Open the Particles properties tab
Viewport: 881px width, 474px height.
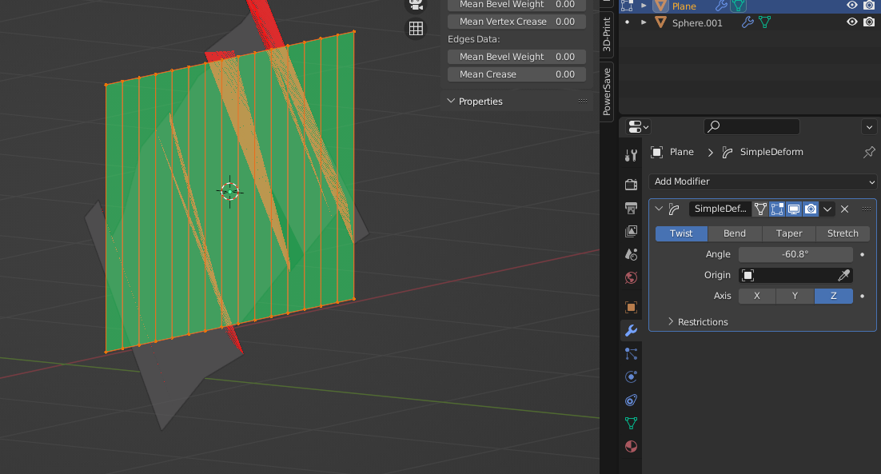coord(631,353)
